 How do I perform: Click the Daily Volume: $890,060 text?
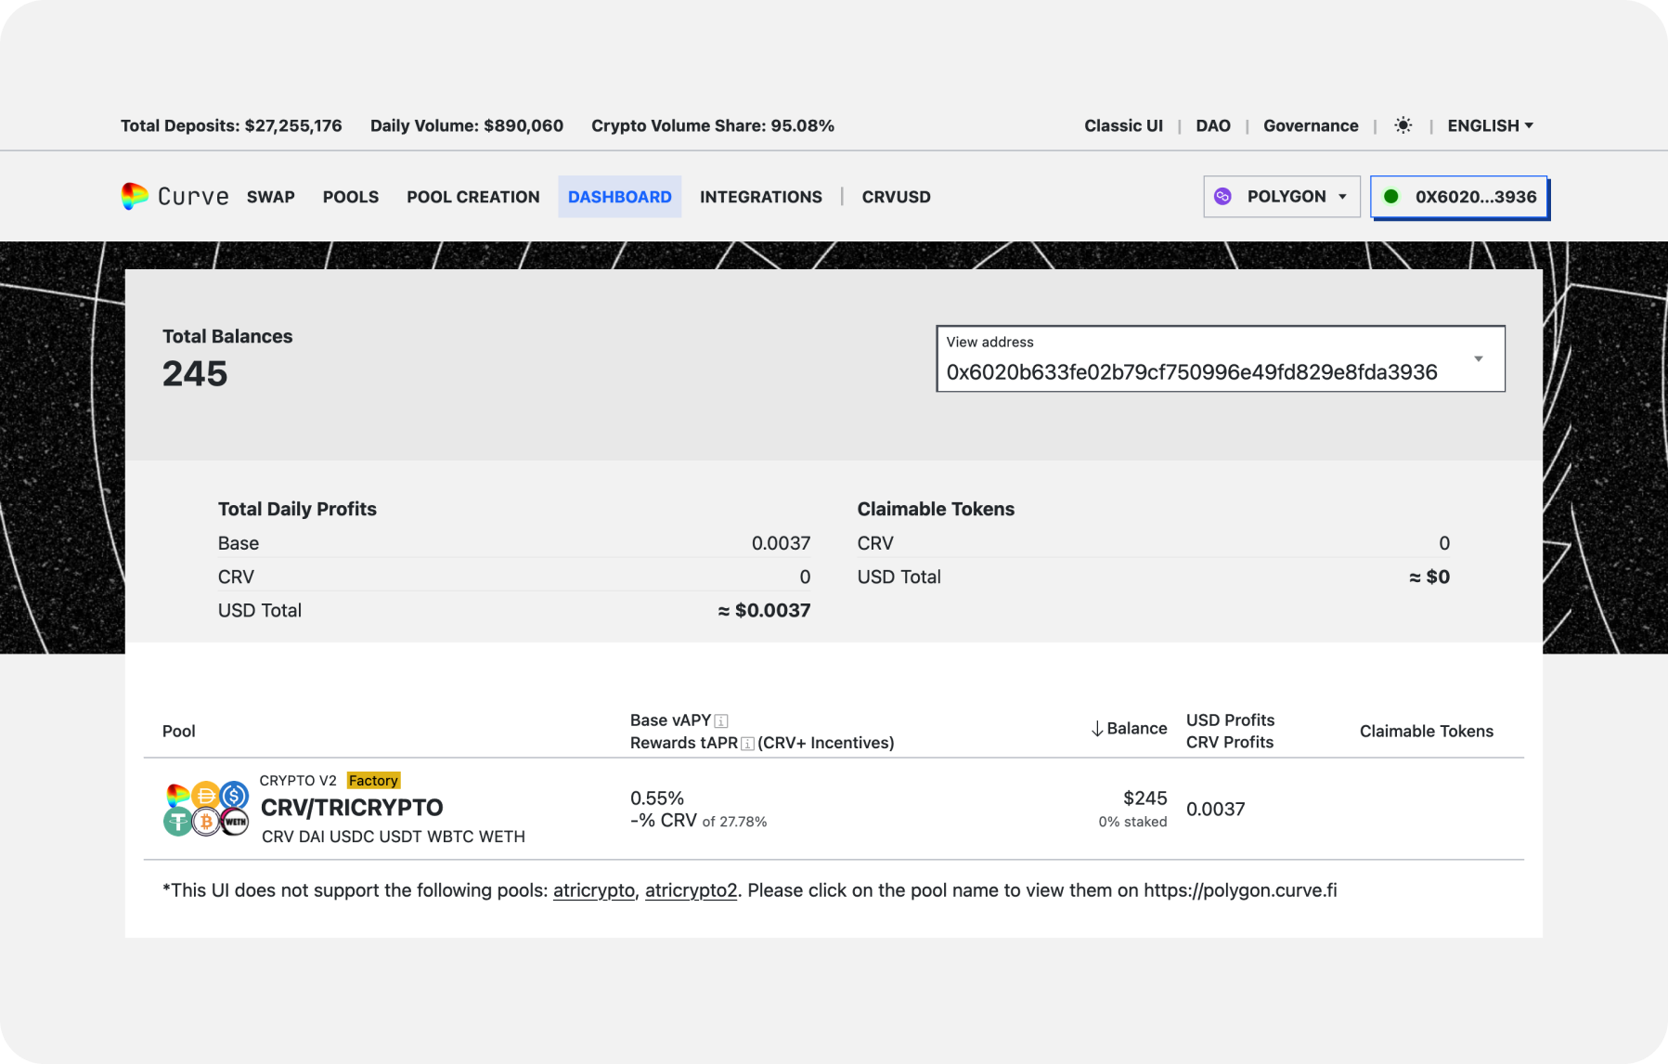click(467, 125)
